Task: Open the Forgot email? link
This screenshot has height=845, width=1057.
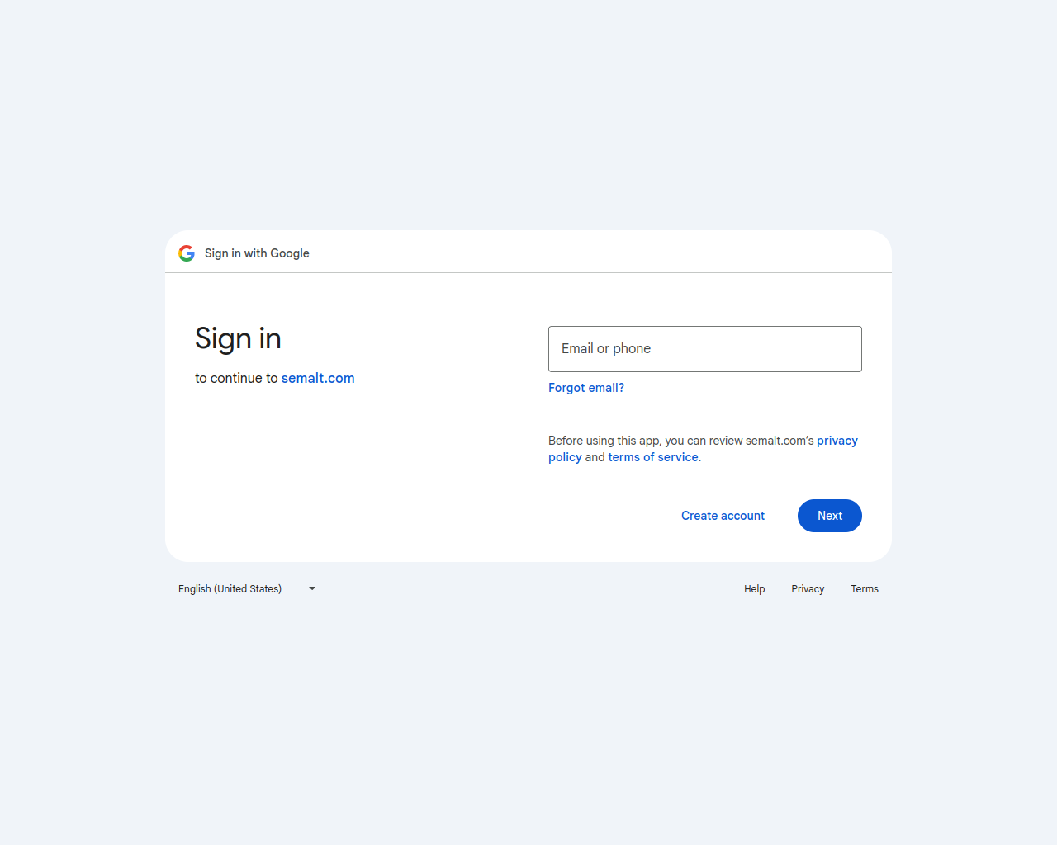Action: [586, 388]
